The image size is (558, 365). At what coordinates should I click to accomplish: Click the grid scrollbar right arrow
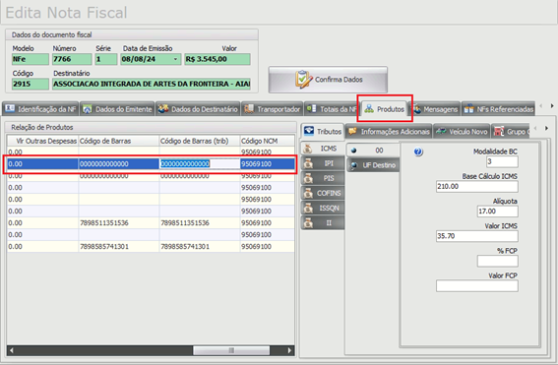coord(289,350)
